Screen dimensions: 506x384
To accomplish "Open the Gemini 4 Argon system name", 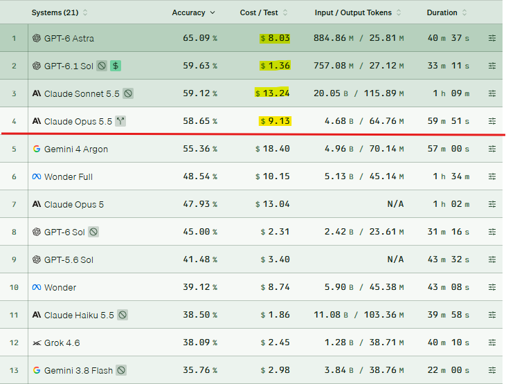I will (x=76, y=149).
